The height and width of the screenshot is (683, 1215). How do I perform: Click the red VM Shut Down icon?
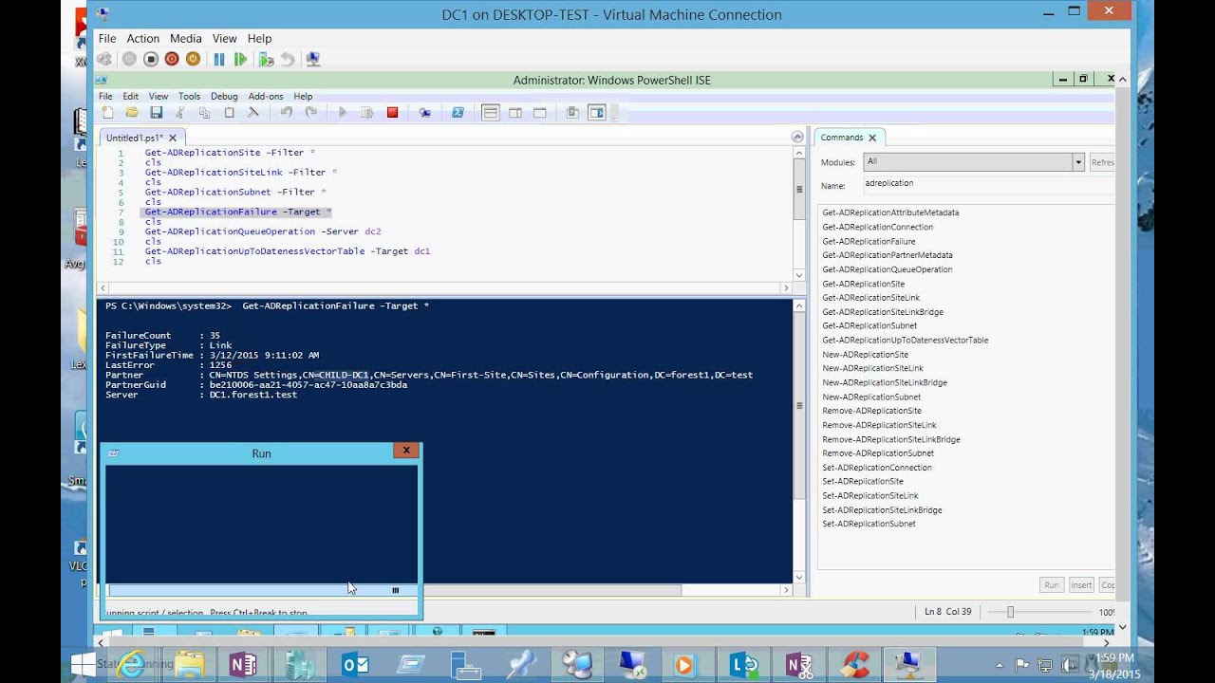click(x=172, y=59)
